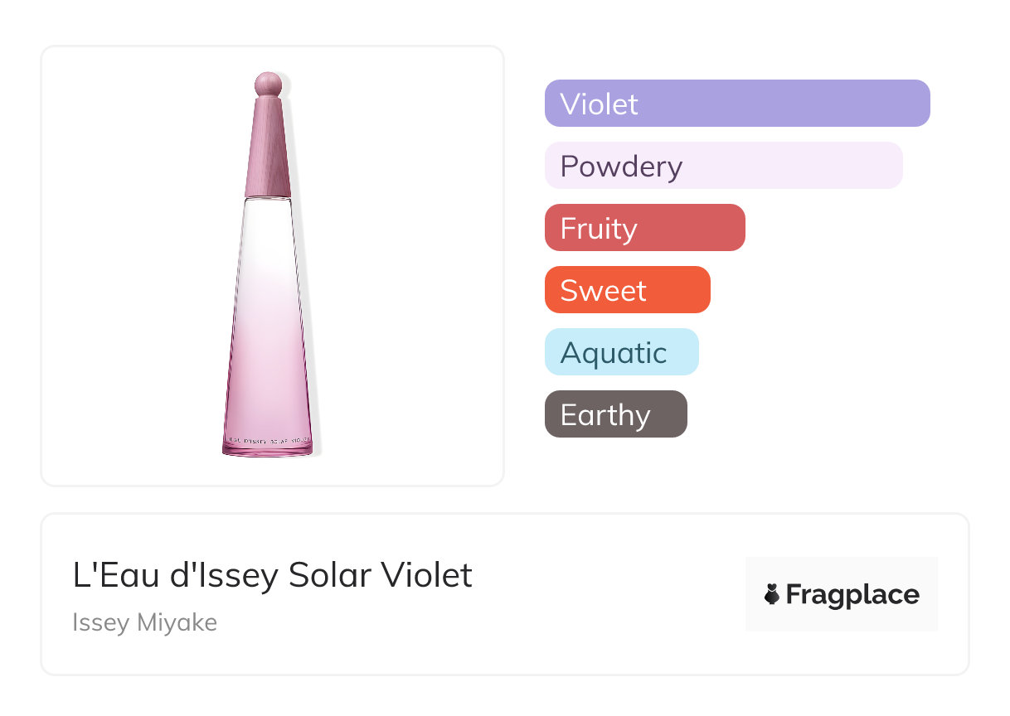The width and height of the screenshot is (1010, 716).
Task: Select the Violet accord bar
Action: coord(736,104)
